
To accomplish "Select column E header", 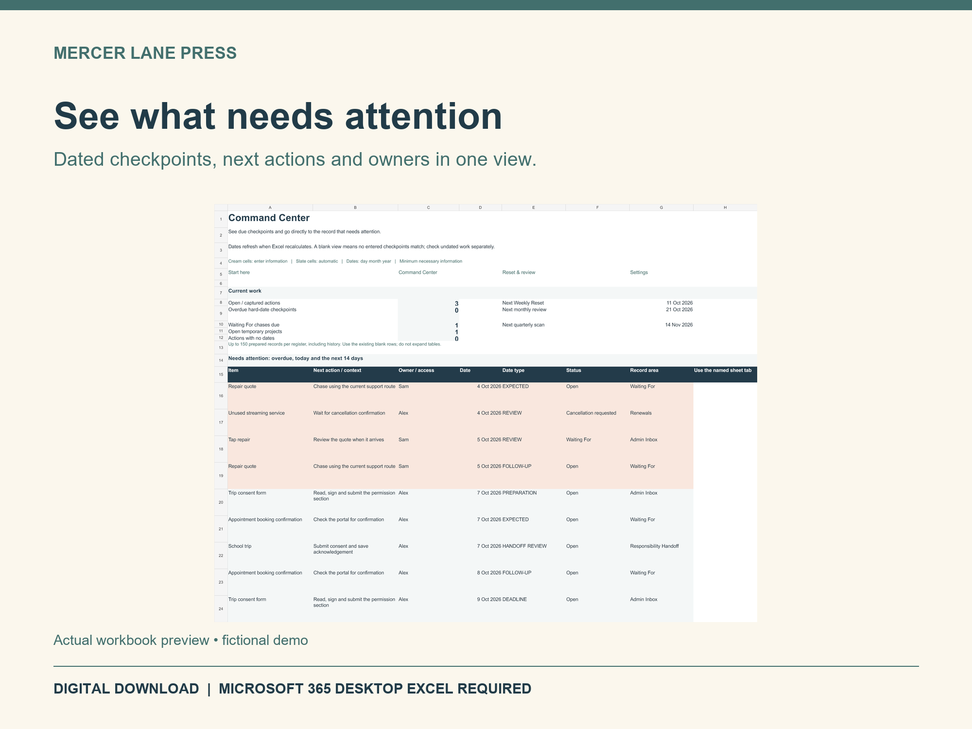I will pos(534,208).
